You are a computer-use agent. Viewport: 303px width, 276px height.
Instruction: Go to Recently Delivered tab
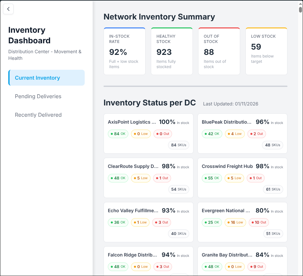(38, 115)
